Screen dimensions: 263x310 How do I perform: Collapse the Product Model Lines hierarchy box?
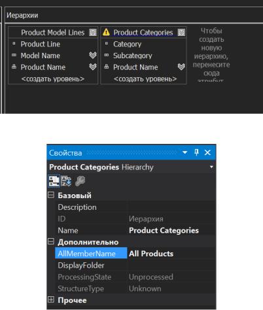click(x=93, y=33)
